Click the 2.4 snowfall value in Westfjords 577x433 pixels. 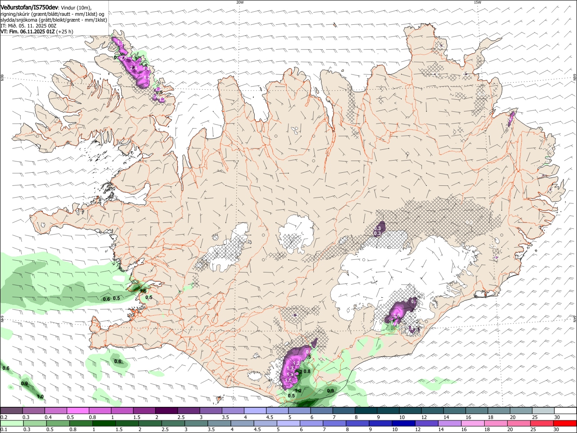(133, 68)
